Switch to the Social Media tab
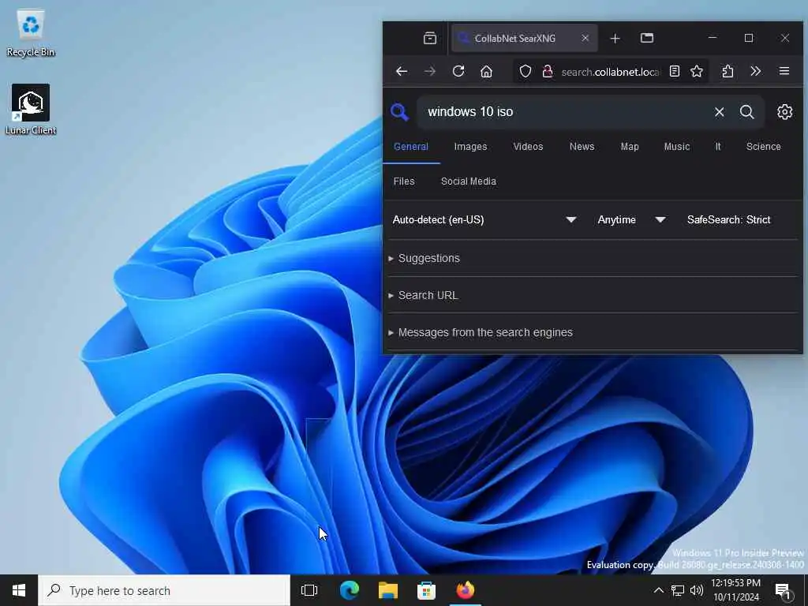 tap(469, 181)
